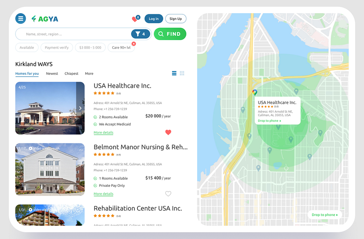Screen dimensions: 364x239
Task: Open Belmont Manor Nursing & Reh... title
Action: click(141, 147)
